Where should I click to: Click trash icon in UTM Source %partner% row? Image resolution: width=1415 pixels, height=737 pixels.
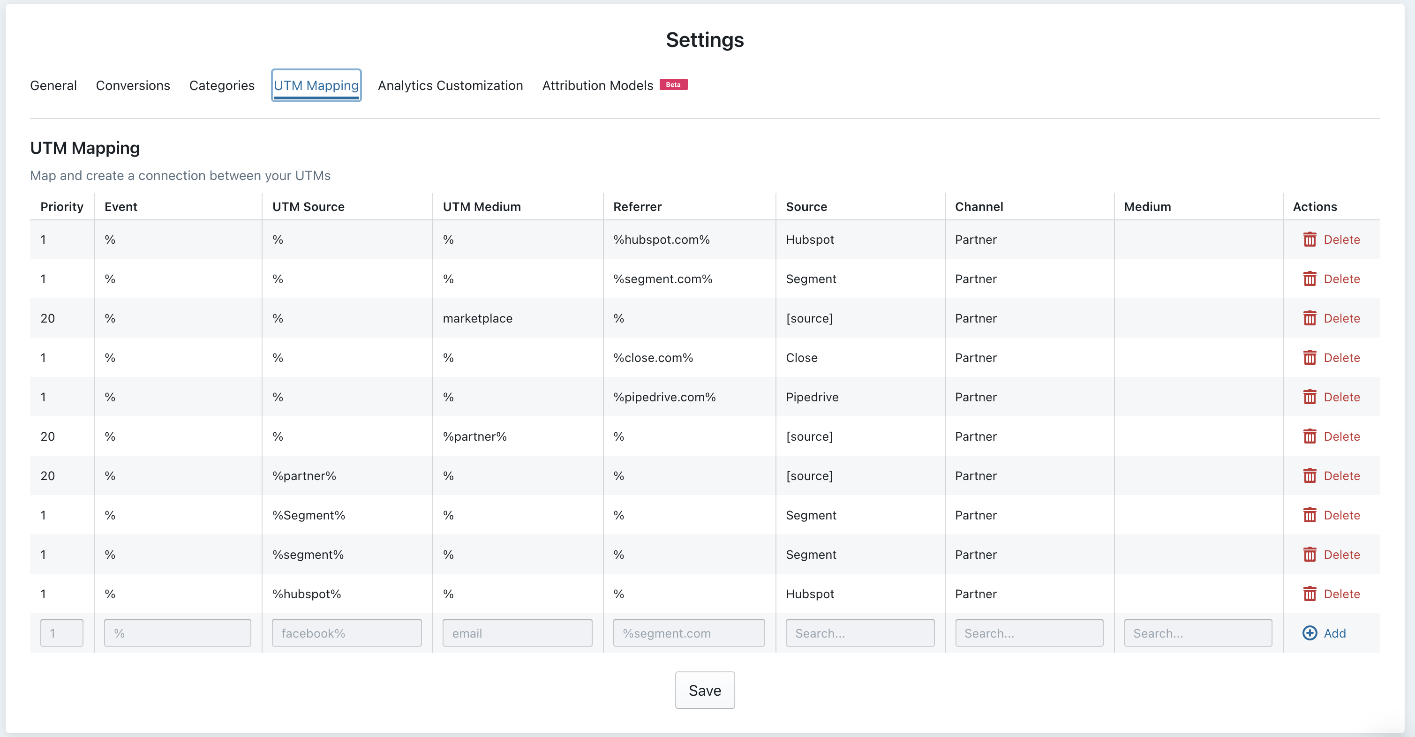click(x=1310, y=476)
